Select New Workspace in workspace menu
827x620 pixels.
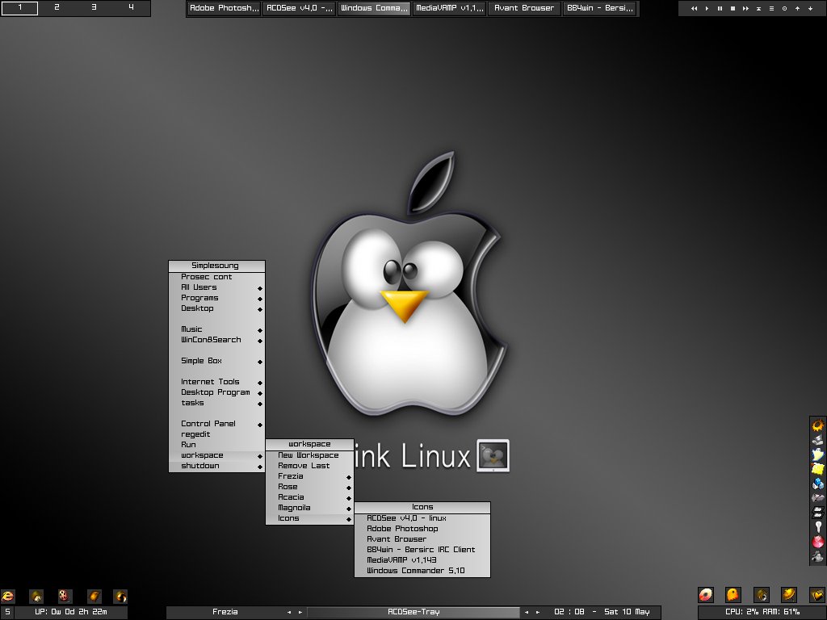309,455
